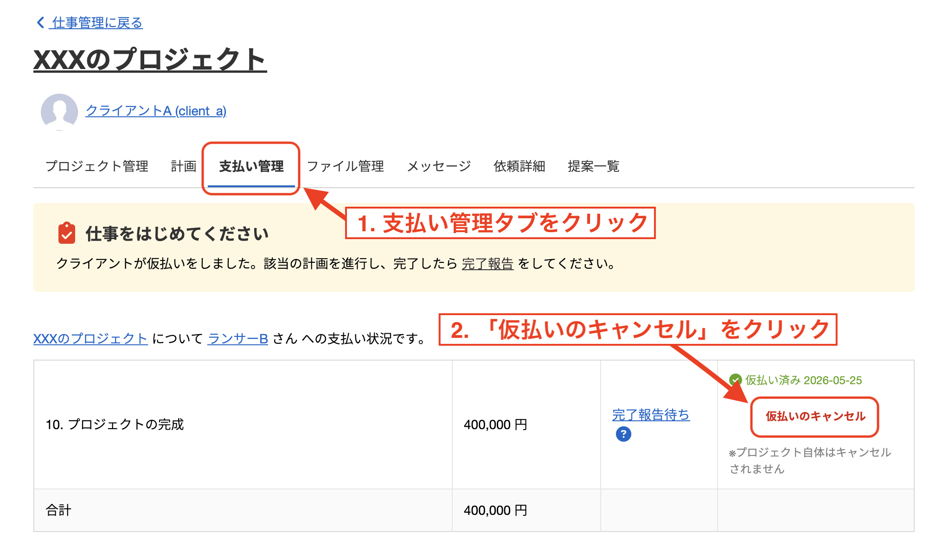Click the client avatar image
The height and width of the screenshot is (545, 949).
pyautogui.click(x=59, y=112)
